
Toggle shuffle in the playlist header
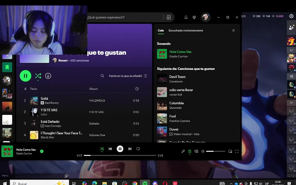(x=38, y=76)
